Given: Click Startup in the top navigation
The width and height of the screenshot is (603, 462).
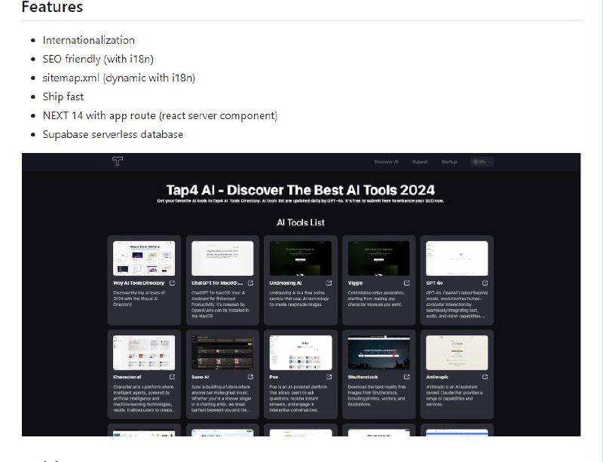Looking at the screenshot, I should [449, 161].
